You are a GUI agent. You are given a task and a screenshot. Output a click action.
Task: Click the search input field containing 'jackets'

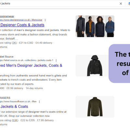[x=58, y=4]
